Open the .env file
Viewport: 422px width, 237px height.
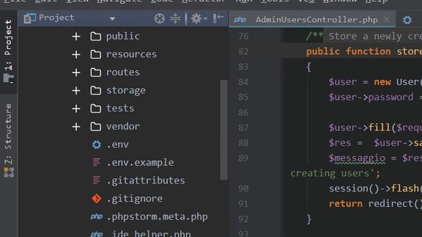click(x=117, y=145)
